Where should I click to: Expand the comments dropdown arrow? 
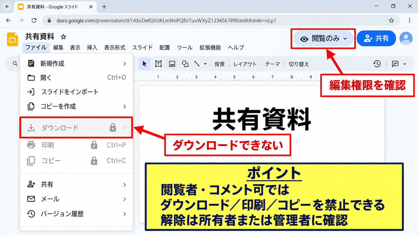pos(405,64)
